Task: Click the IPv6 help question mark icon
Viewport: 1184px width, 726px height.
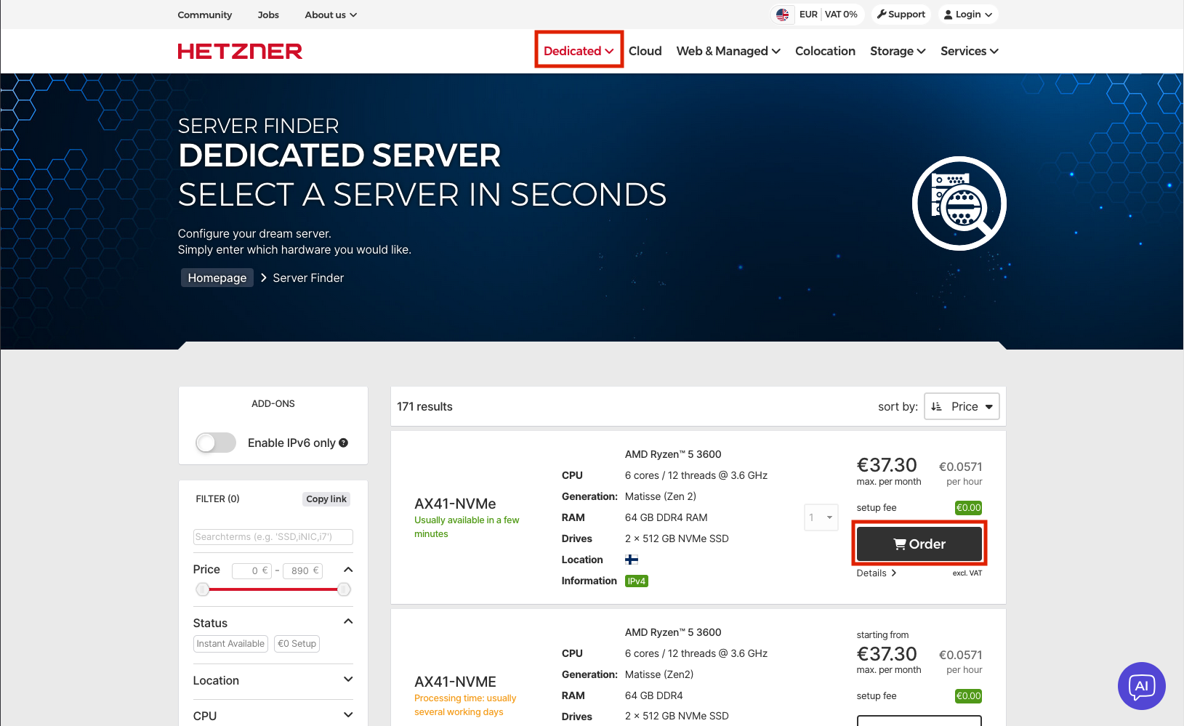Action: pyautogui.click(x=344, y=443)
